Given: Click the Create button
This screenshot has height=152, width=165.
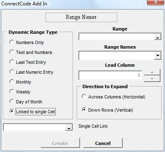Looking at the screenshot, I should pos(60,143).
